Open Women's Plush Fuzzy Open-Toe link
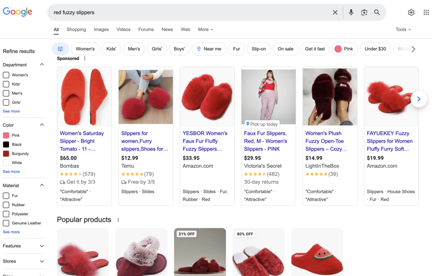Image resolution: width=432 pixels, height=276 pixels. [326, 141]
